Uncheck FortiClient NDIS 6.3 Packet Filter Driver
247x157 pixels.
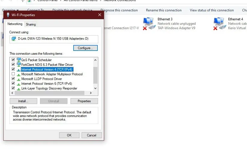pos(13,64)
